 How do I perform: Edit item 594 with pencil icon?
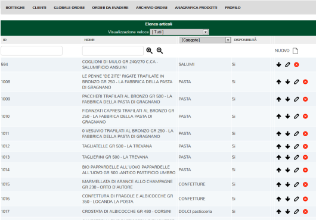287,64
